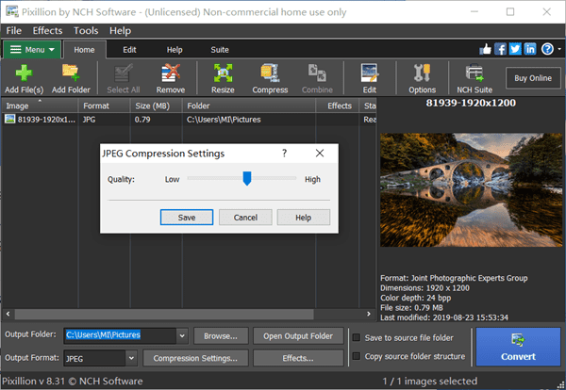Switch to the Edit tab
Screen dimensions: 566x390
pyautogui.click(x=129, y=50)
